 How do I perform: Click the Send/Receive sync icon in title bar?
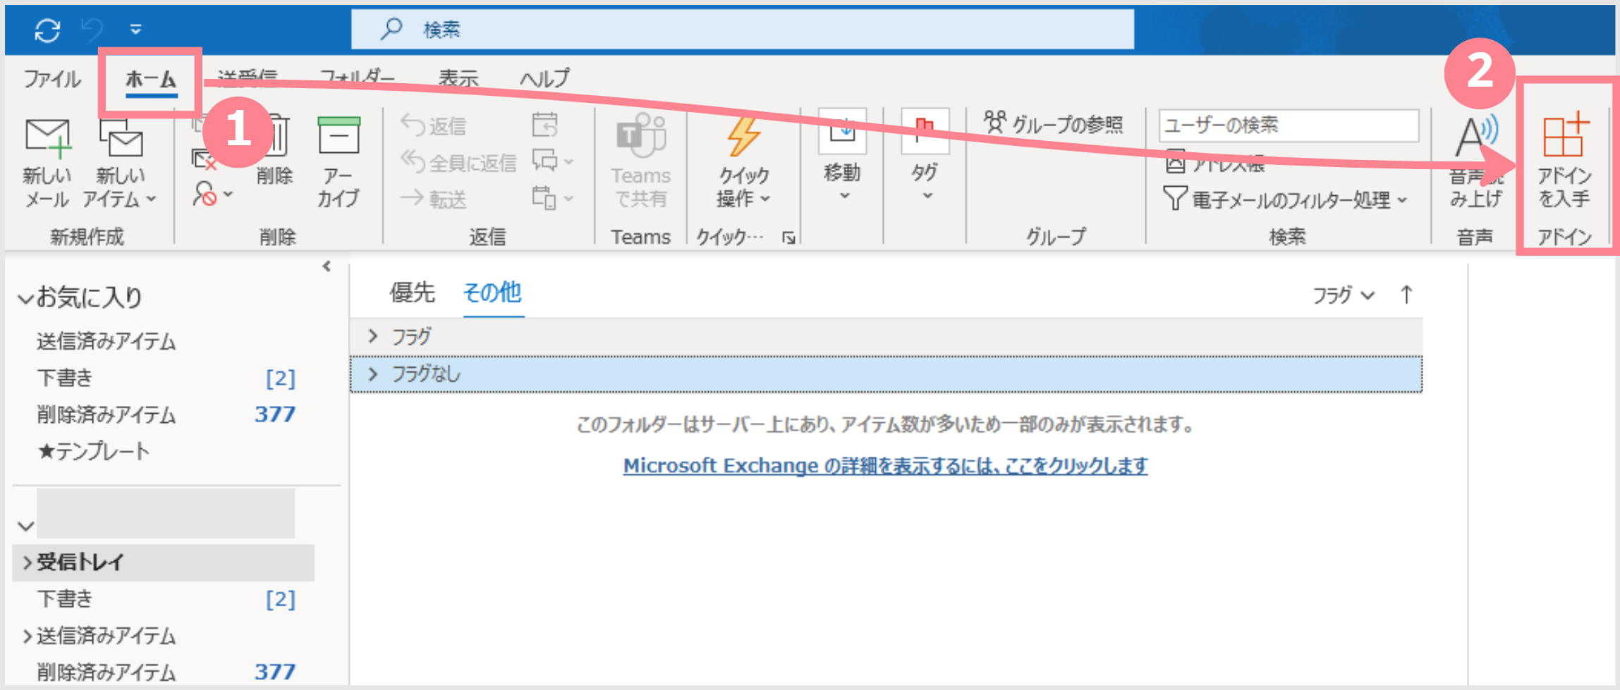[x=47, y=30]
